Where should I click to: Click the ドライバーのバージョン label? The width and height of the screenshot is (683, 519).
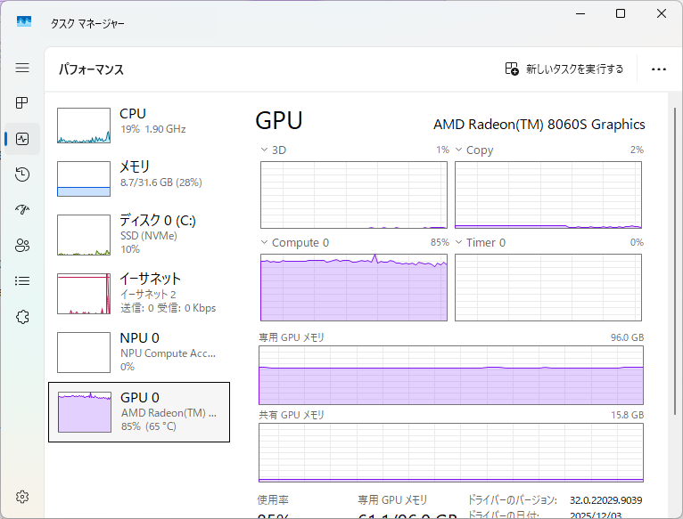coord(512,500)
